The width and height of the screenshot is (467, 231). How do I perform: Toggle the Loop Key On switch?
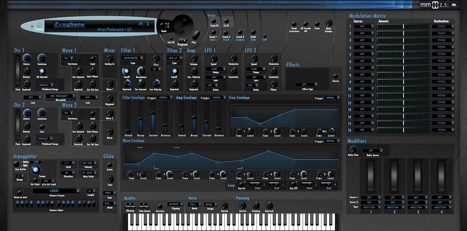point(241,184)
